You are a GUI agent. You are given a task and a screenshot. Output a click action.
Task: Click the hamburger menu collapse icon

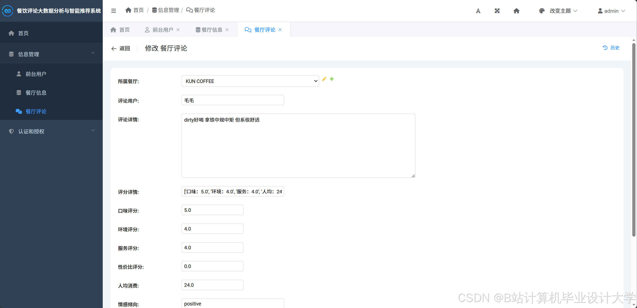(x=113, y=11)
